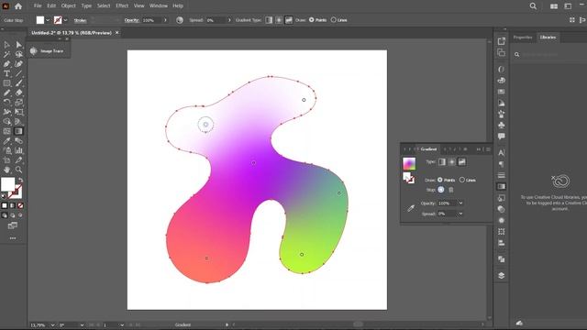Choose Freeform gradient type in control bar
The width and height of the screenshot is (587, 330).
[x=289, y=20]
